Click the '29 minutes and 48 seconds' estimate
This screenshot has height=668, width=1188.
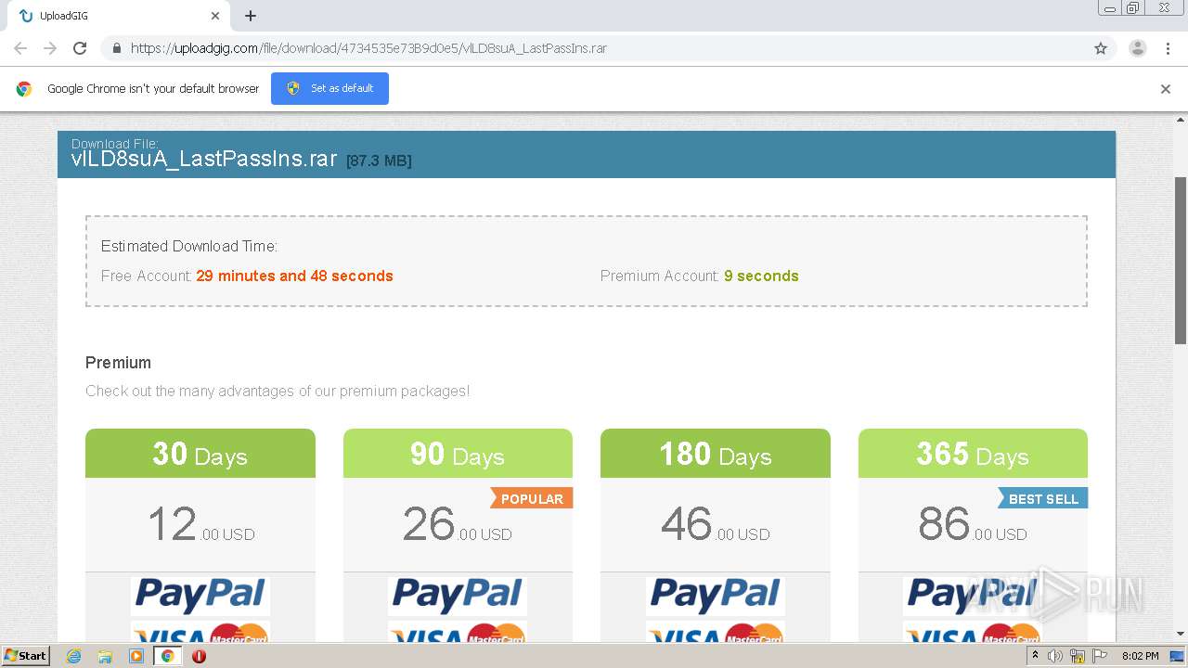[x=294, y=276]
